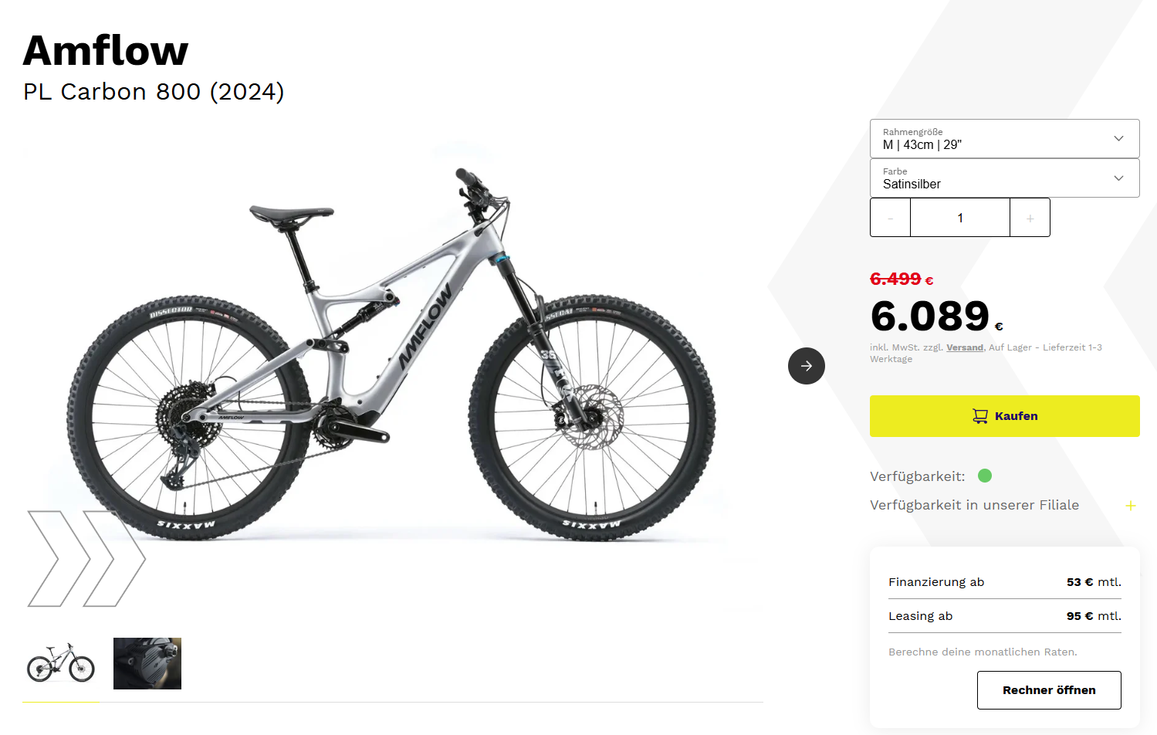1157x735 pixels.
Task: Open the Rahmengröße size dropdown
Action: pyautogui.click(x=996, y=139)
